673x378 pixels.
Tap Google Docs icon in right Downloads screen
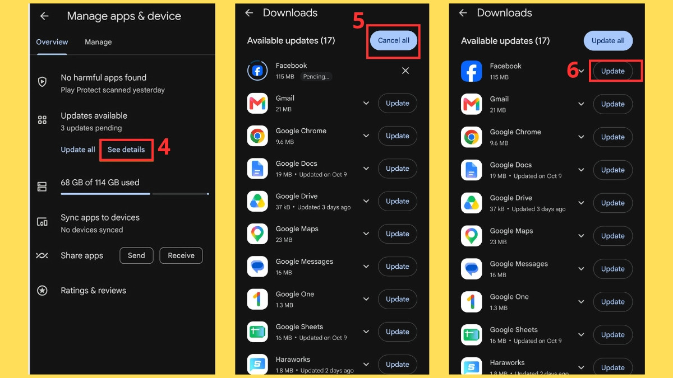[472, 170]
